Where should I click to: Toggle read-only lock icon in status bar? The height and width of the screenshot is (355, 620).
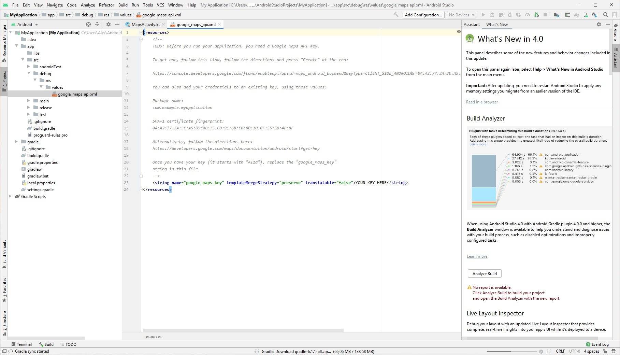tap(605, 351)
